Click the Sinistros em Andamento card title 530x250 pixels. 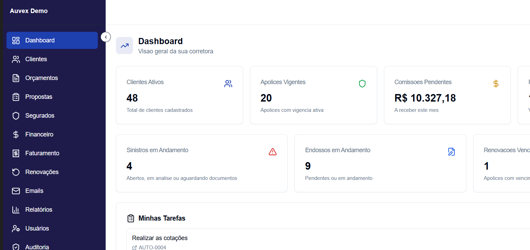[x=157, y=150]
